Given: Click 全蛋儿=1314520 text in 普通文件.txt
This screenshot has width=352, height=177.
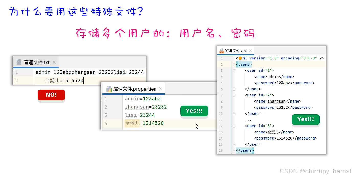Looking at the screenshot, I should coord(64,81).
